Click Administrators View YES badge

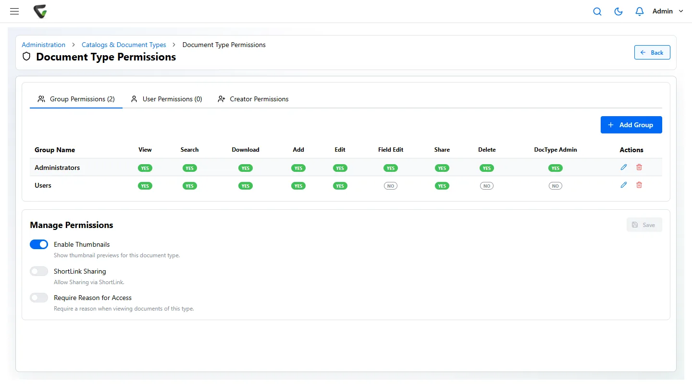click(x=145, y=168)
